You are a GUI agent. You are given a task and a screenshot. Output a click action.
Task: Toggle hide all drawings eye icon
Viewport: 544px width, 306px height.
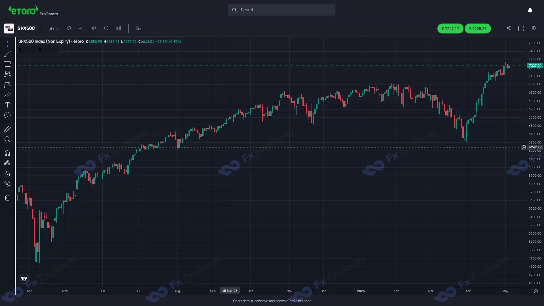[x=7, y=184]
